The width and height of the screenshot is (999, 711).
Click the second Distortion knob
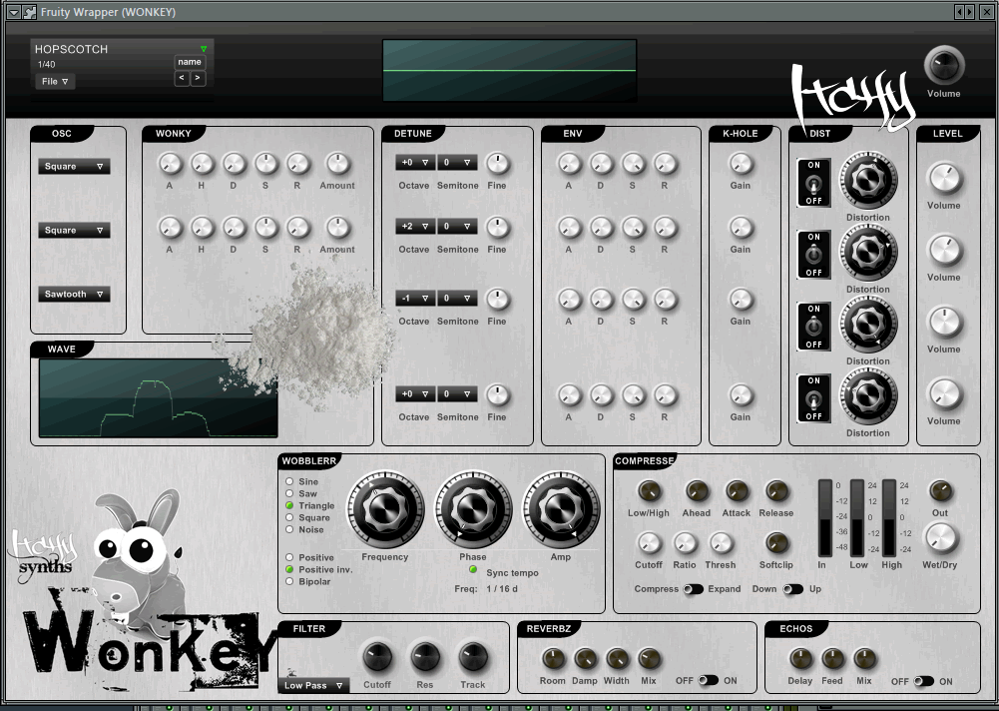click(867, 254)
